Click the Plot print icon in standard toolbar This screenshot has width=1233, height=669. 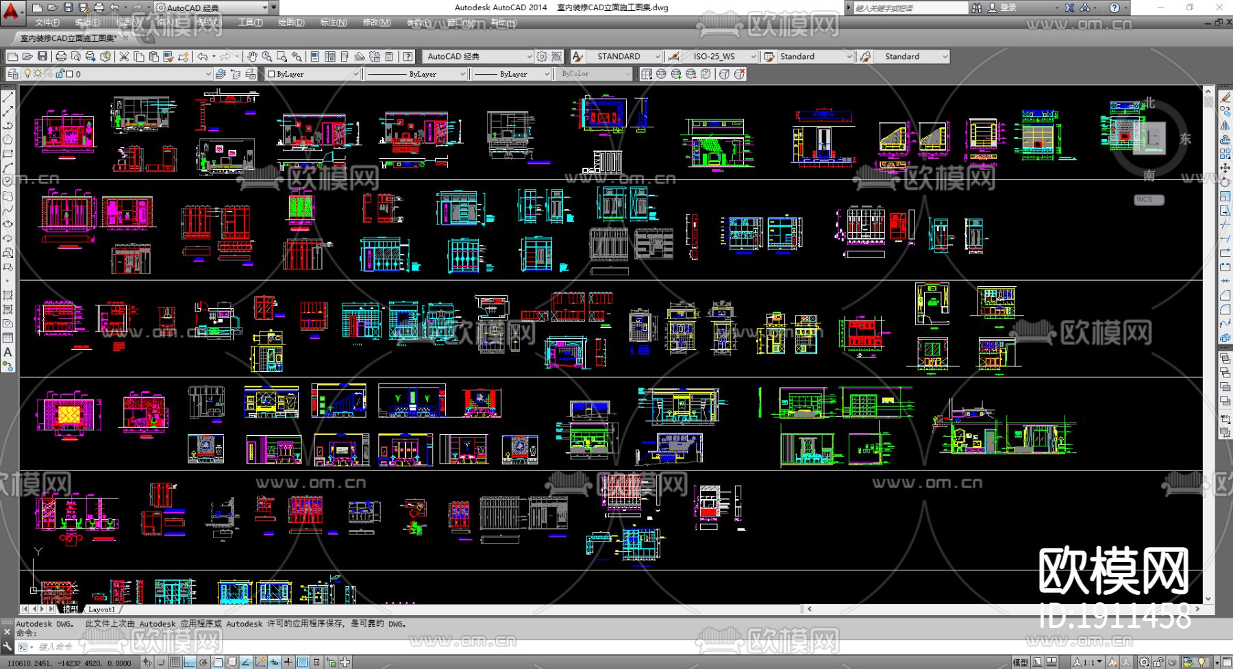point(61,56)
